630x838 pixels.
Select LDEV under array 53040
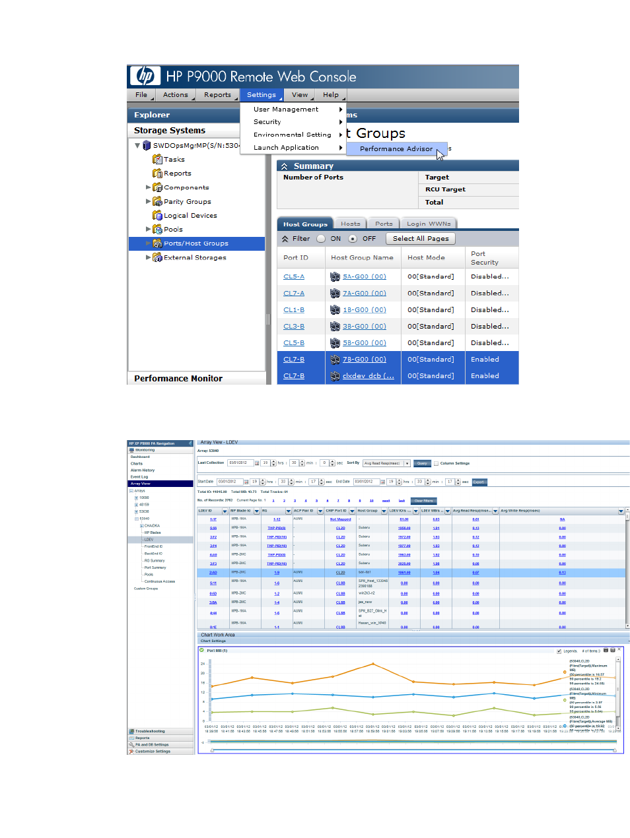click(149, 540)
